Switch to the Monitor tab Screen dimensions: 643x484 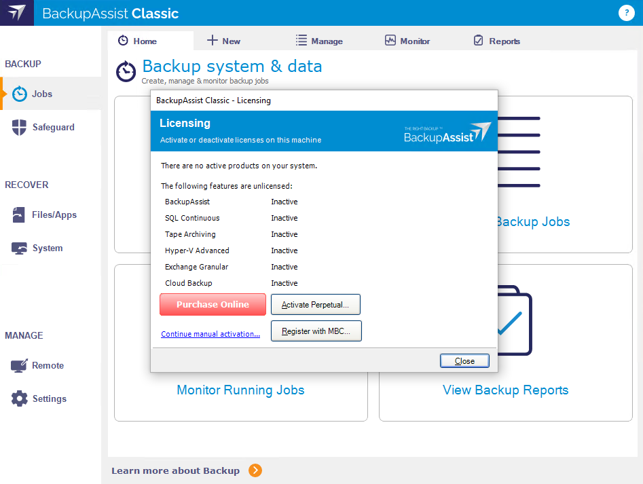click(407, 41)
